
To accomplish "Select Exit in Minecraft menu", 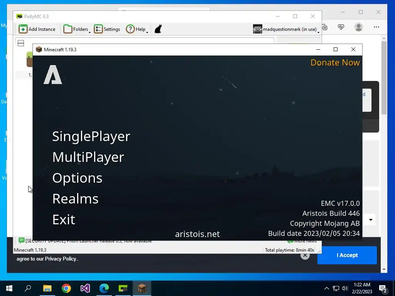I will (x=64, y=220).
